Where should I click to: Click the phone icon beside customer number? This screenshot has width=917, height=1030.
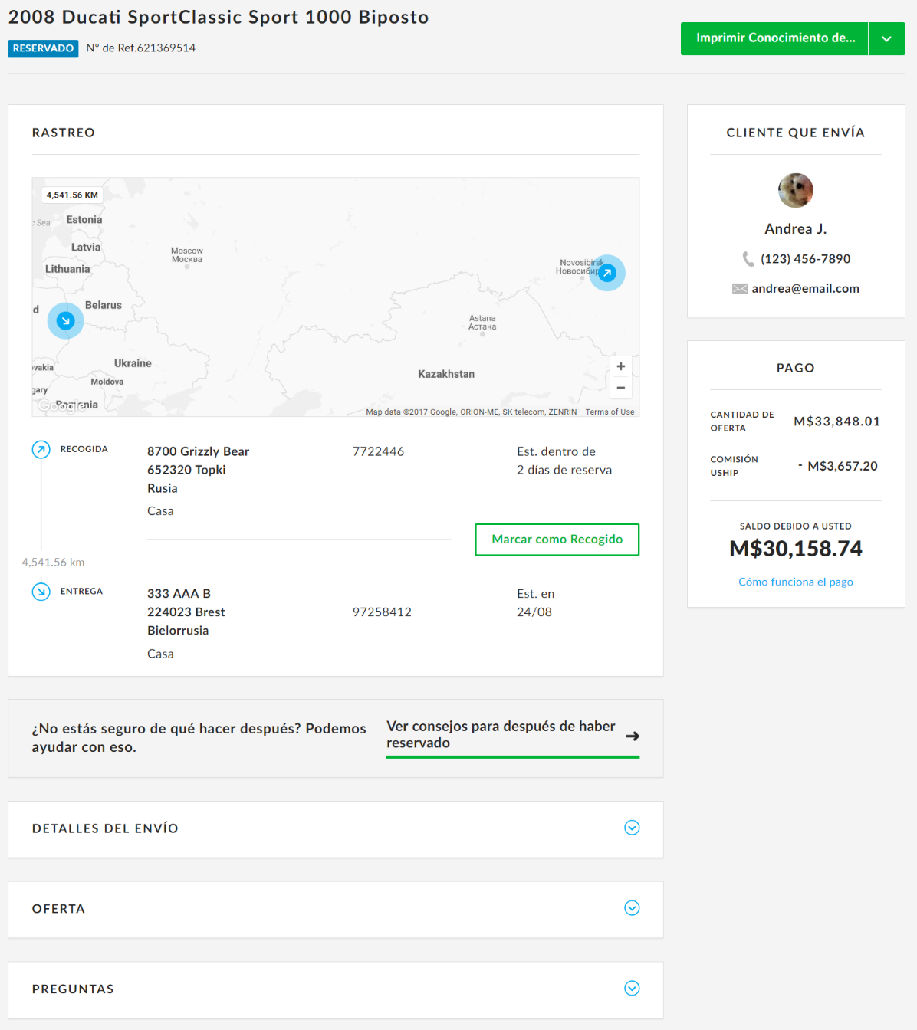click(748, 259)
